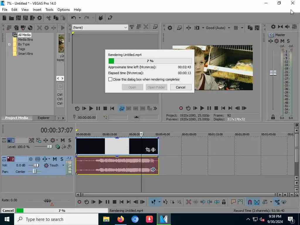Open the Options menu
The height and width of the screenshot is (225, 300).
coord(64,10)
